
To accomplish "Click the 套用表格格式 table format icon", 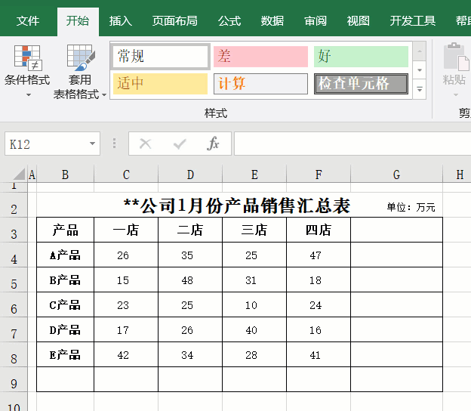I will [x=81, y=57].
